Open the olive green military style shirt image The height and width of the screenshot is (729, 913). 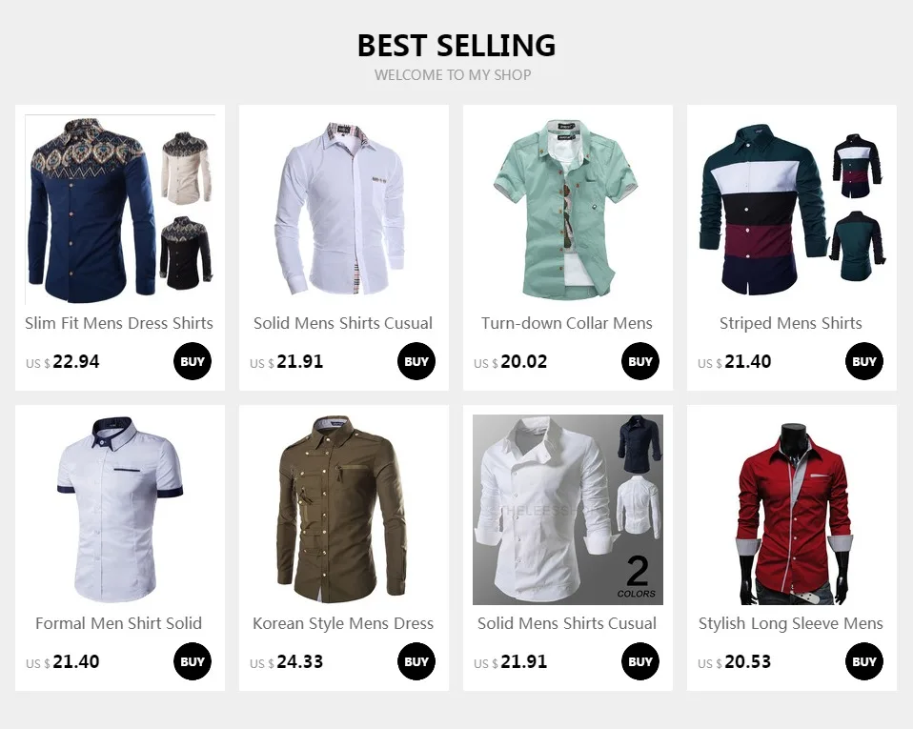pyautogui.click(x=343, y=510)
